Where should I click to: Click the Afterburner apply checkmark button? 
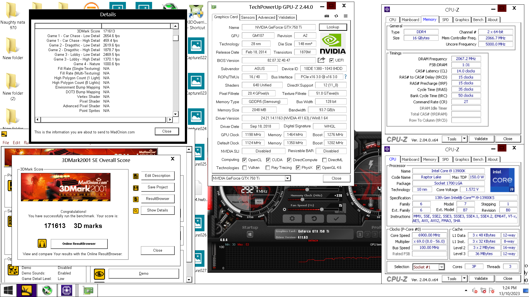[336, 219]
